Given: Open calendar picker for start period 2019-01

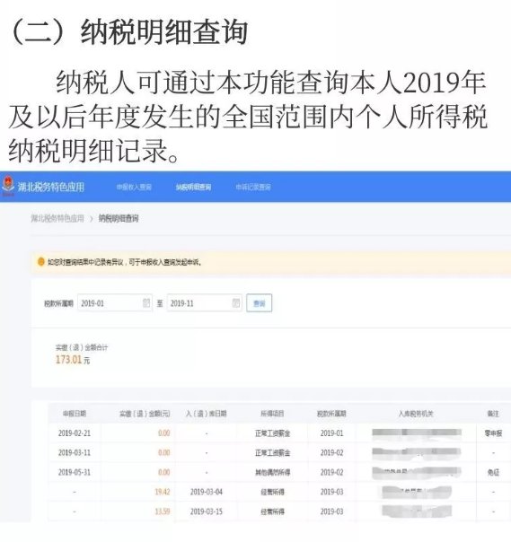Looking at the screenshot, I should (x=146, y=302).
